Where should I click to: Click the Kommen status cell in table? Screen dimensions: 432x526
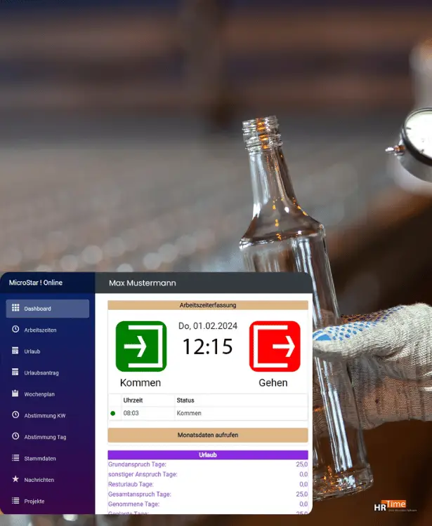pyautogui.click(x=189, y=413)
